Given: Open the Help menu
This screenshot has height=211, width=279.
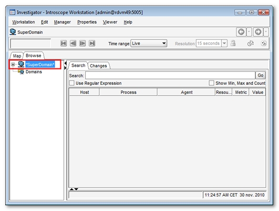Looking at the screenshot, I should click(x=128, y=22).
